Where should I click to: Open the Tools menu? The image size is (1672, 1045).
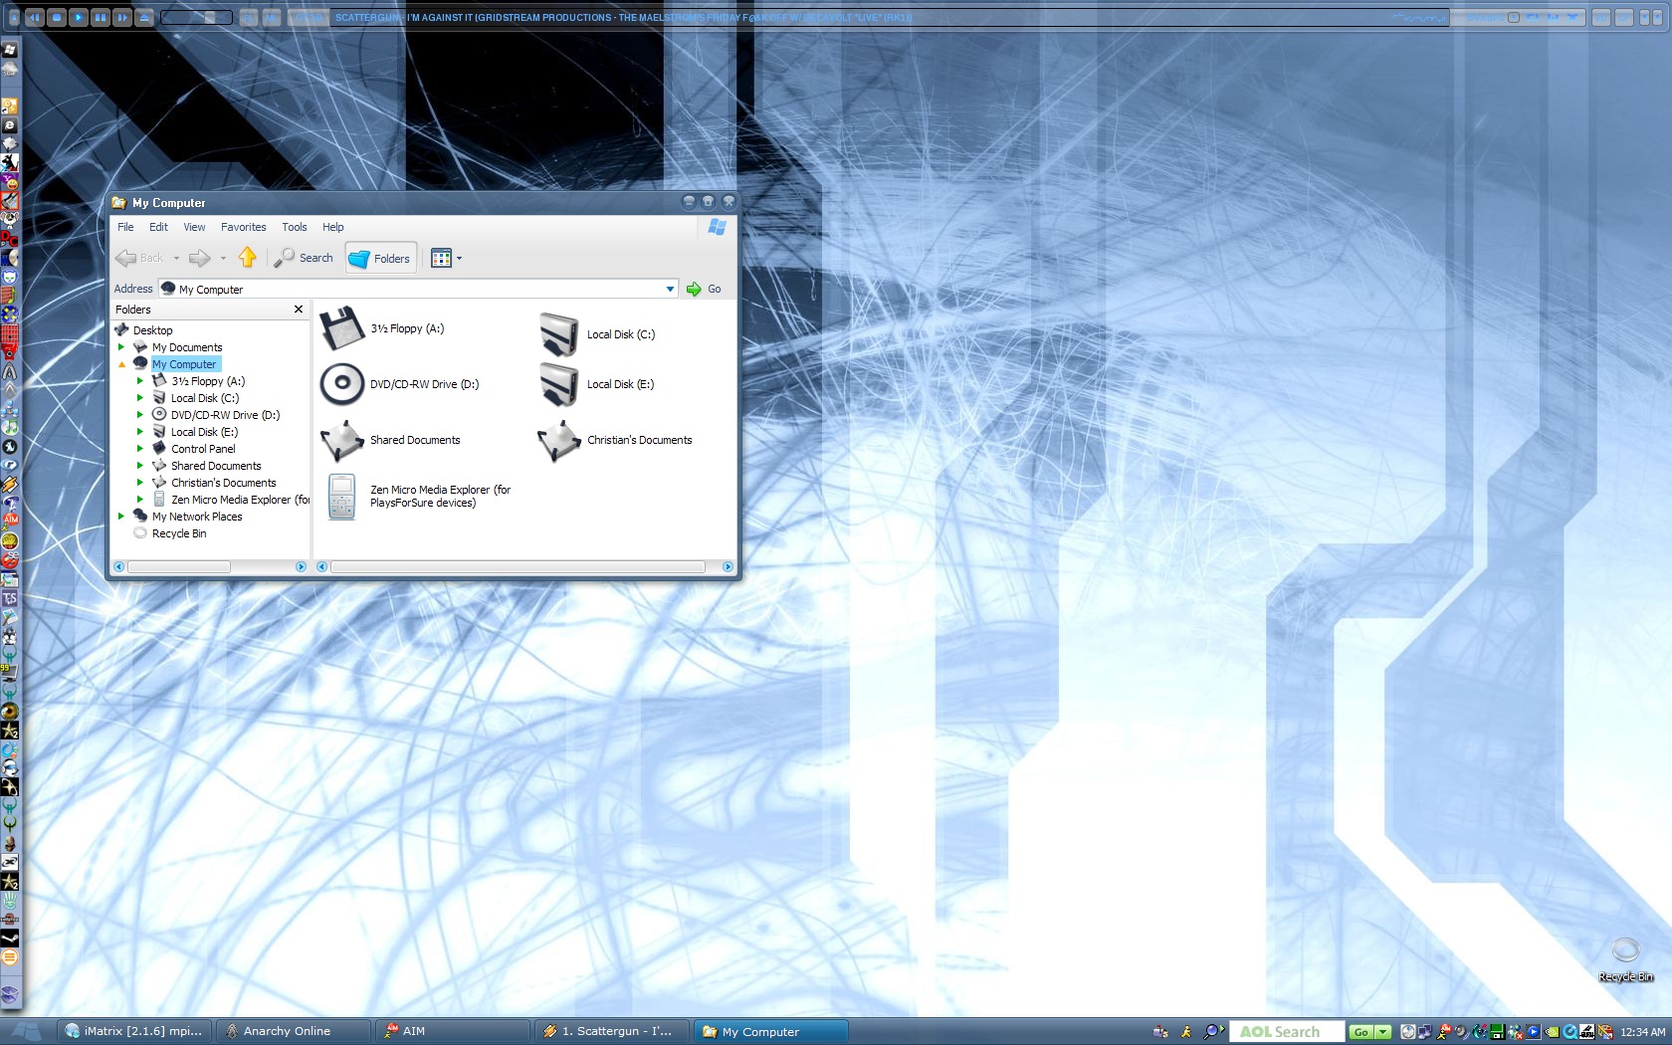294,227
